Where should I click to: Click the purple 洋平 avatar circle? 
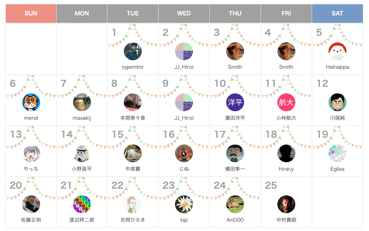click(235, 102)
